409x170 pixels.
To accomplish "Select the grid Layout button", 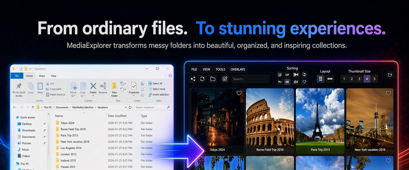I will click(321, 79).
